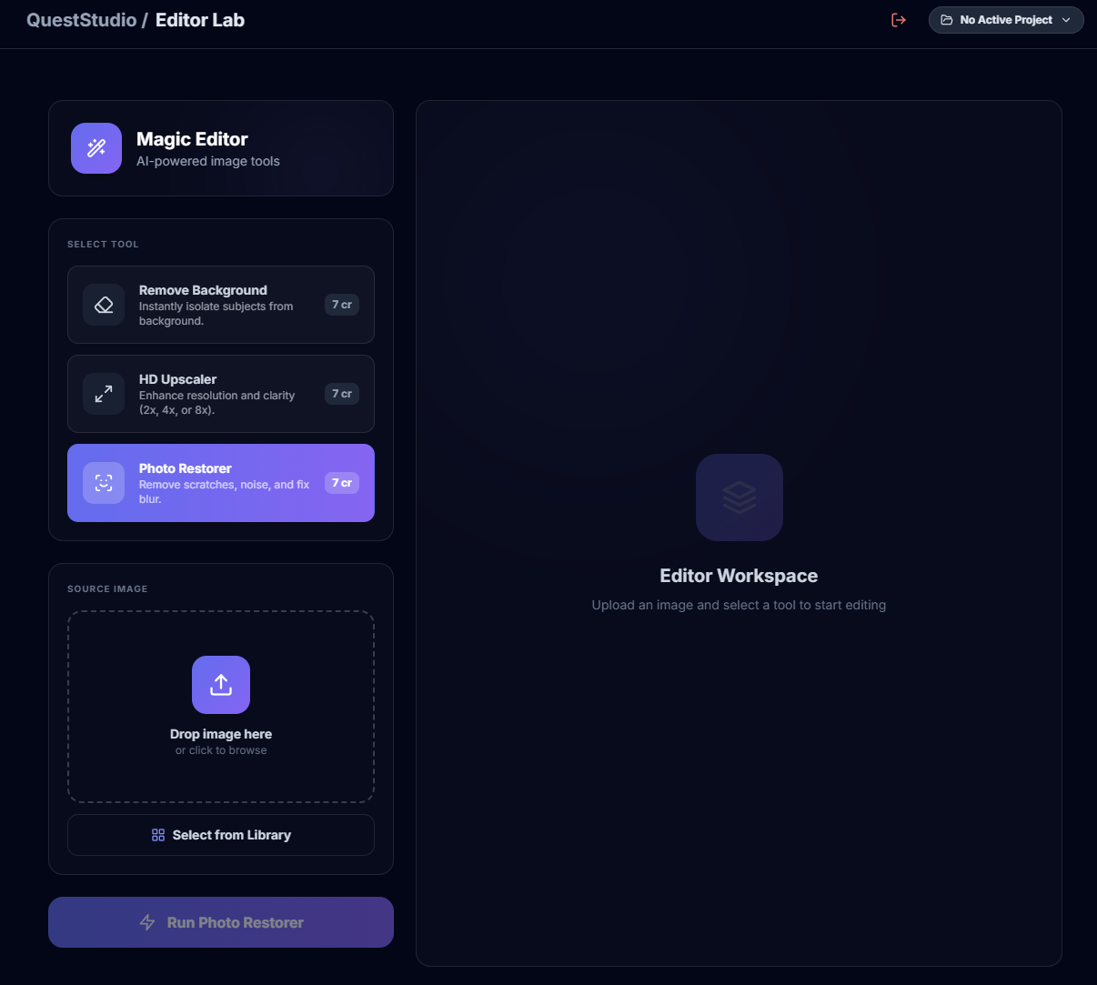Open the No Active Project dropdown
This screenshot has height=985, width=1097.
[x=1005, y=20]
